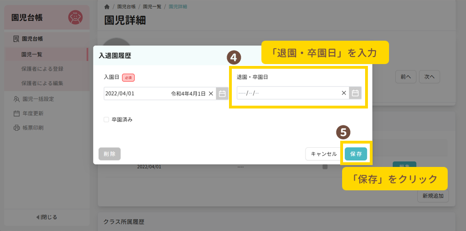466x231 pixels.
Task: Open 帳票印刷 printer menu item
Action: 36,128
